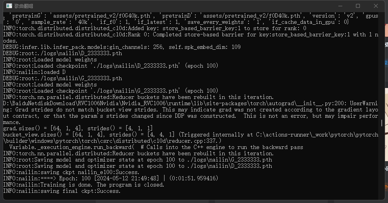Click scrollbar track above the thumb
Viewport: 388px width, 203px height.
pyautogui.click(x=382, y=66)
